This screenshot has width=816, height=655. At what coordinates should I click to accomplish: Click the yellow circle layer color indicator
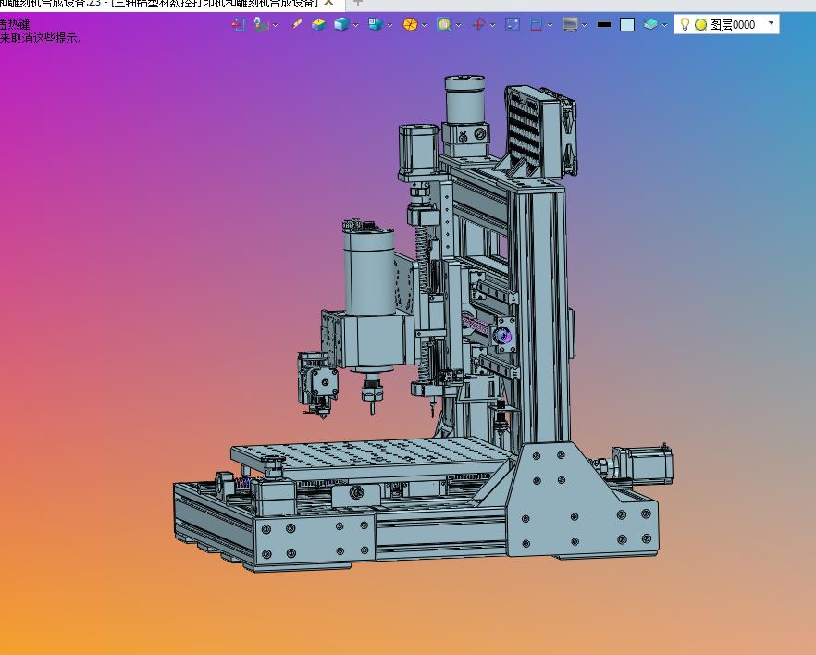tap(701, 24)
